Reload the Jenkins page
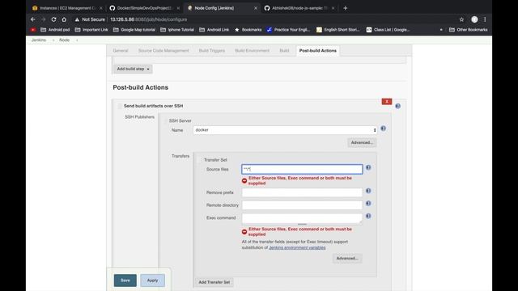 53,19
